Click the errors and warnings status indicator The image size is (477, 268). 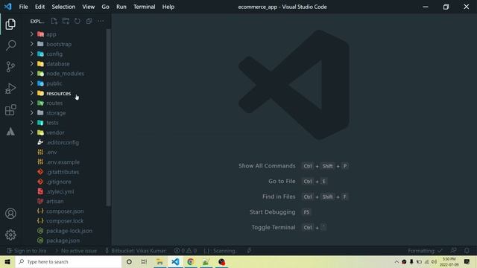tap(186, 251)
